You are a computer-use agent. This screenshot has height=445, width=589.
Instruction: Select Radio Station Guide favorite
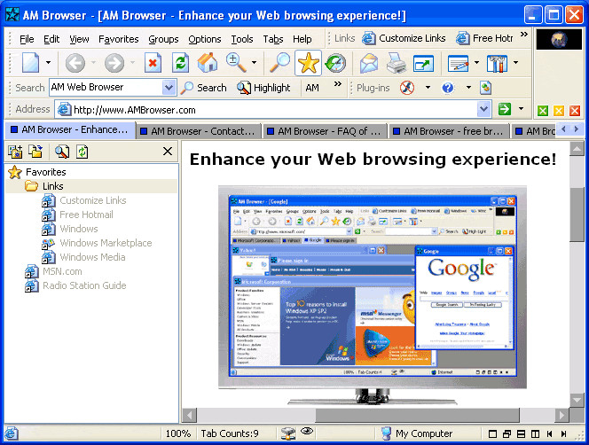[x=75, y=285]
